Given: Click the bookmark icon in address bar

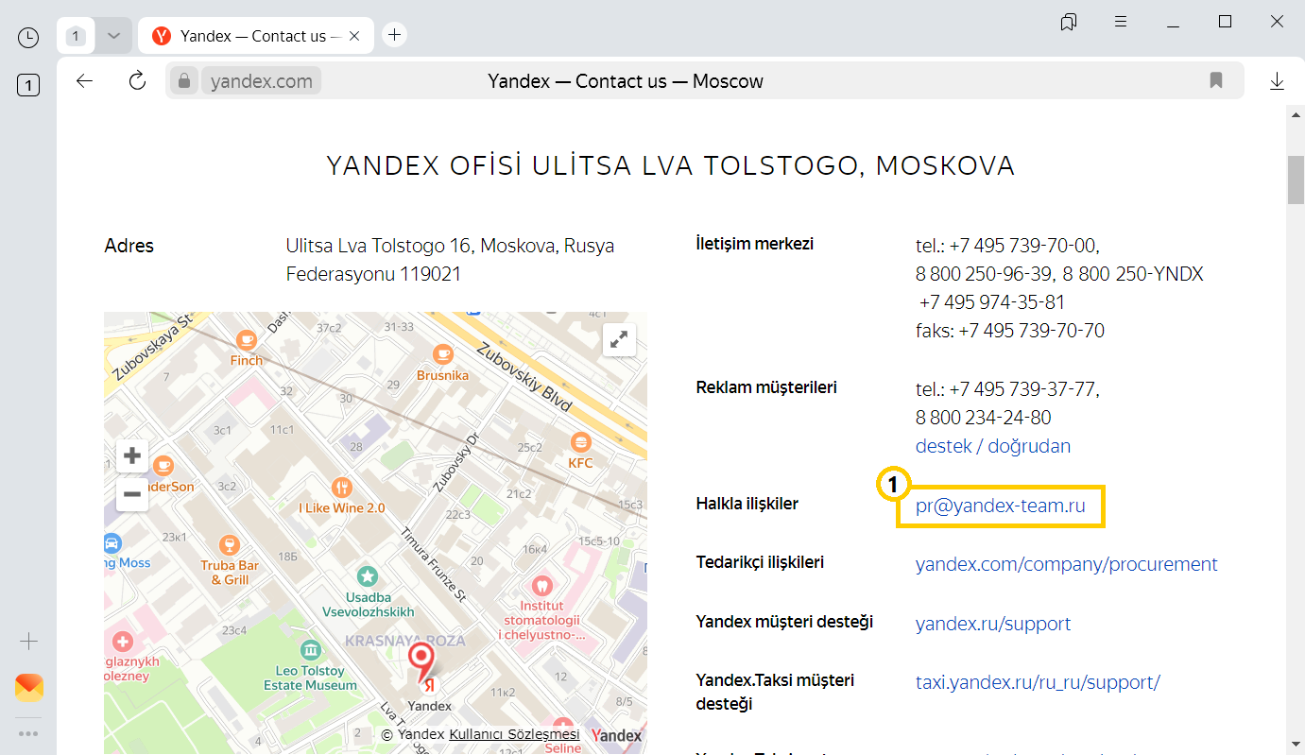Looking at the screenshot, I should click(x=1216, y=81).
